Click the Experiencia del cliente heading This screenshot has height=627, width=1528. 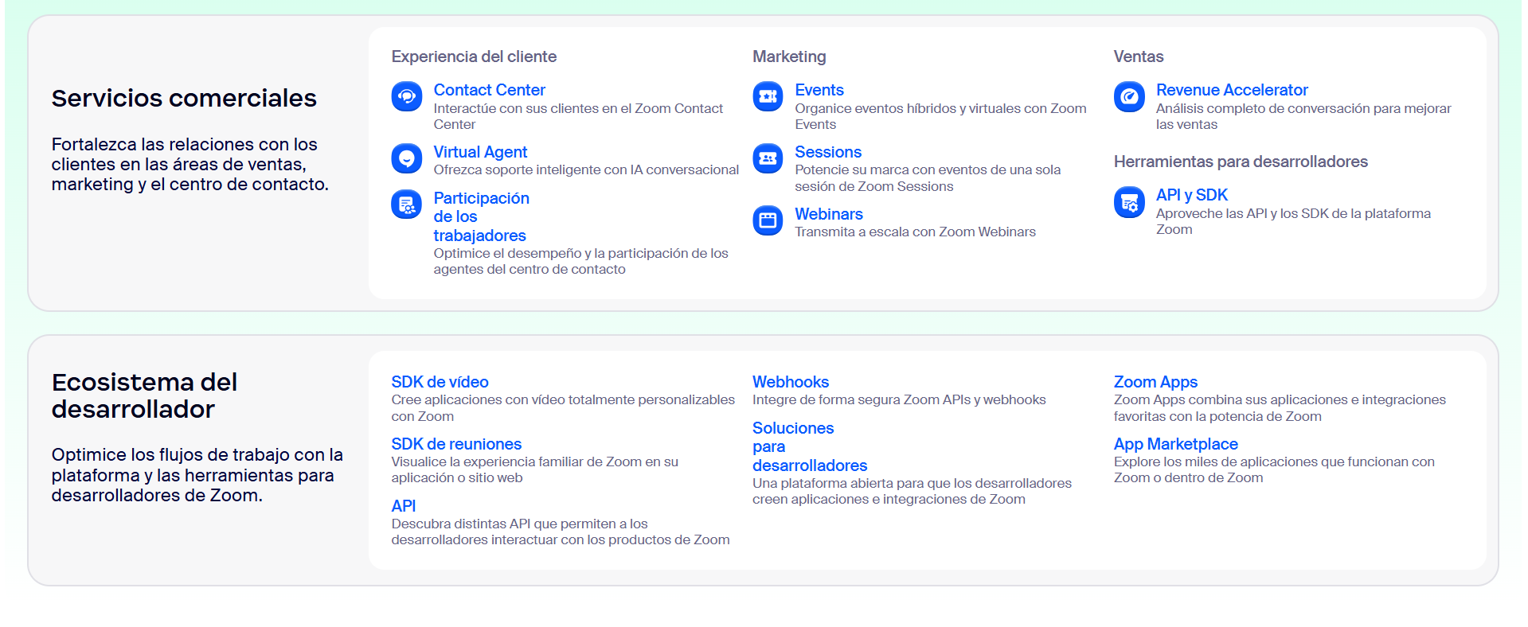(x=474, y=56)
